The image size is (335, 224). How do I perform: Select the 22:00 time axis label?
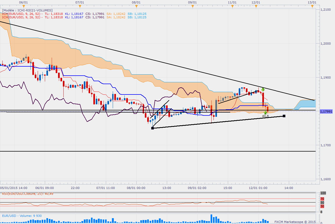click(75, 188)
